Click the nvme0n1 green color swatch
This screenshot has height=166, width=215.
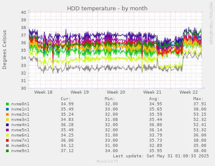[x=7, y=104]
